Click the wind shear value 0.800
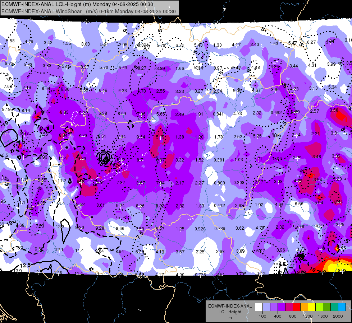The height and width of the screenshot is (323, 352). (219, 183)
